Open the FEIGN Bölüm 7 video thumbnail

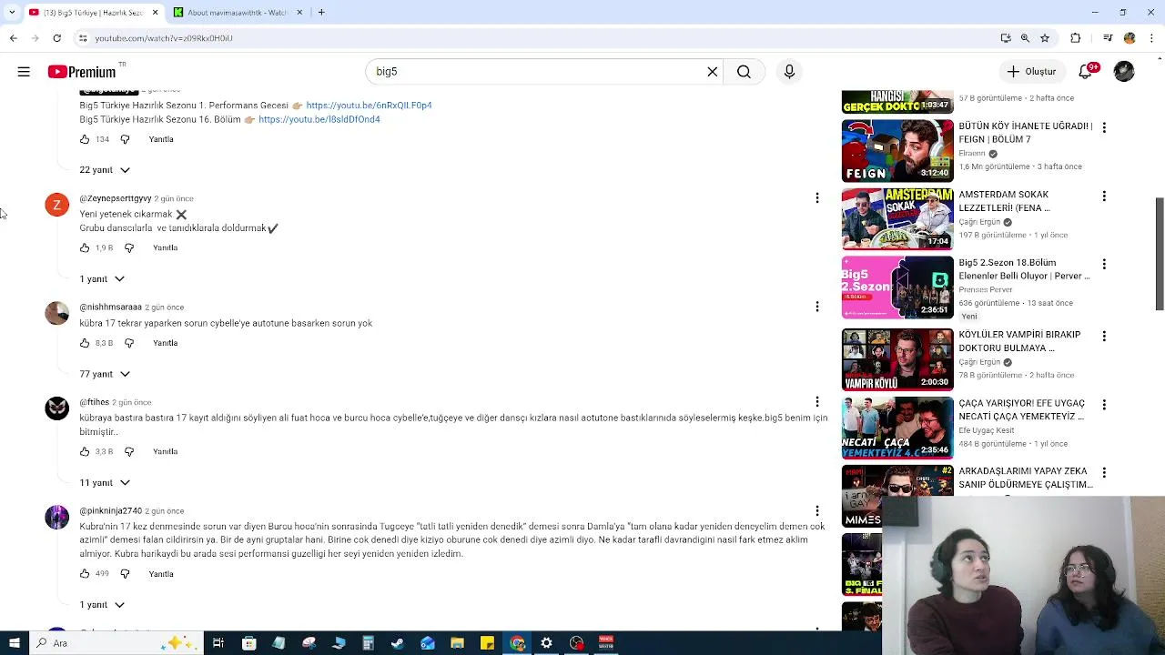click(x=897, y=151)
